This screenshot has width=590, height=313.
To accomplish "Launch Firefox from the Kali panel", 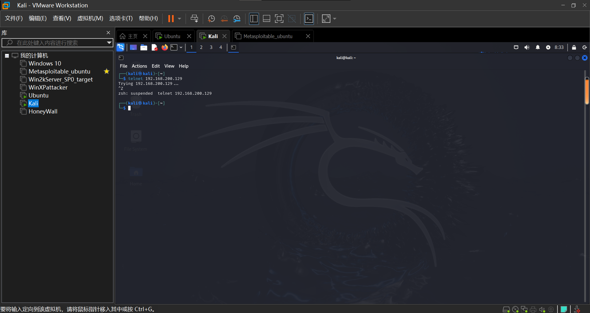I will [x=165, y=47].
